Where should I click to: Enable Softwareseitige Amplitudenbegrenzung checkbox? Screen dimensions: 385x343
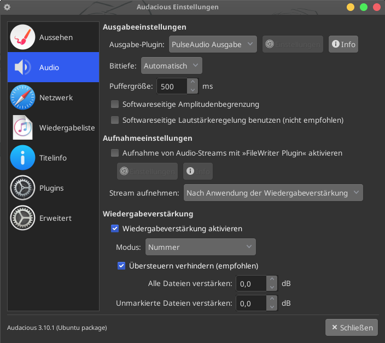pyautogui.click(x=115, y=104)
